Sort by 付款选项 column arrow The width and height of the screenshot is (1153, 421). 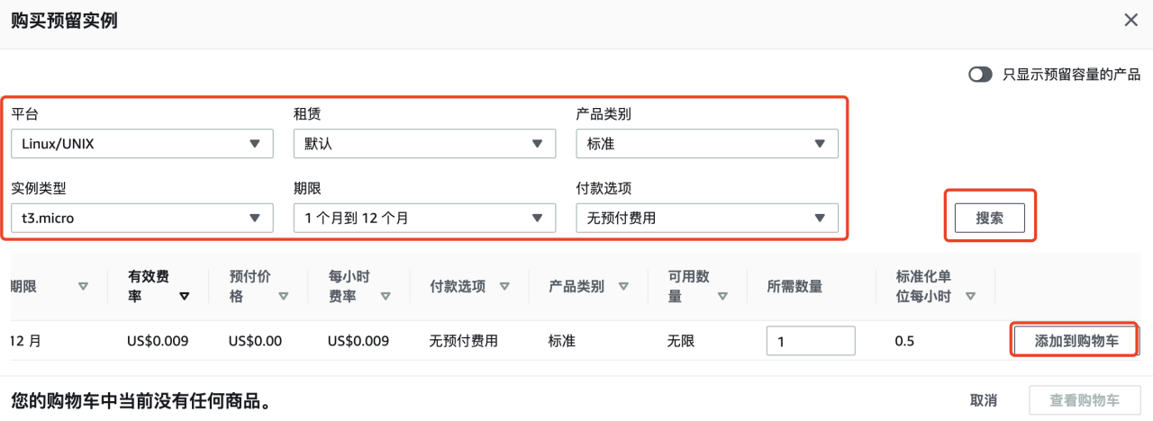504,287
